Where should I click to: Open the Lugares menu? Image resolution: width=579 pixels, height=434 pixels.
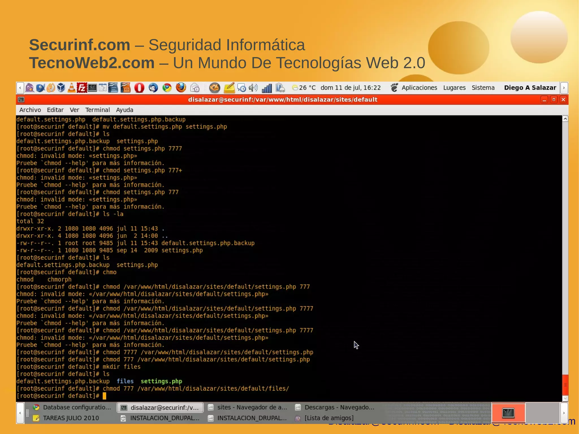[454, 88]
